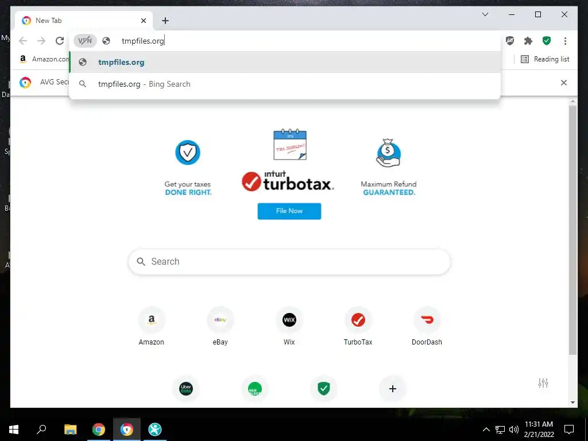Click the globe site info icon

106,41
